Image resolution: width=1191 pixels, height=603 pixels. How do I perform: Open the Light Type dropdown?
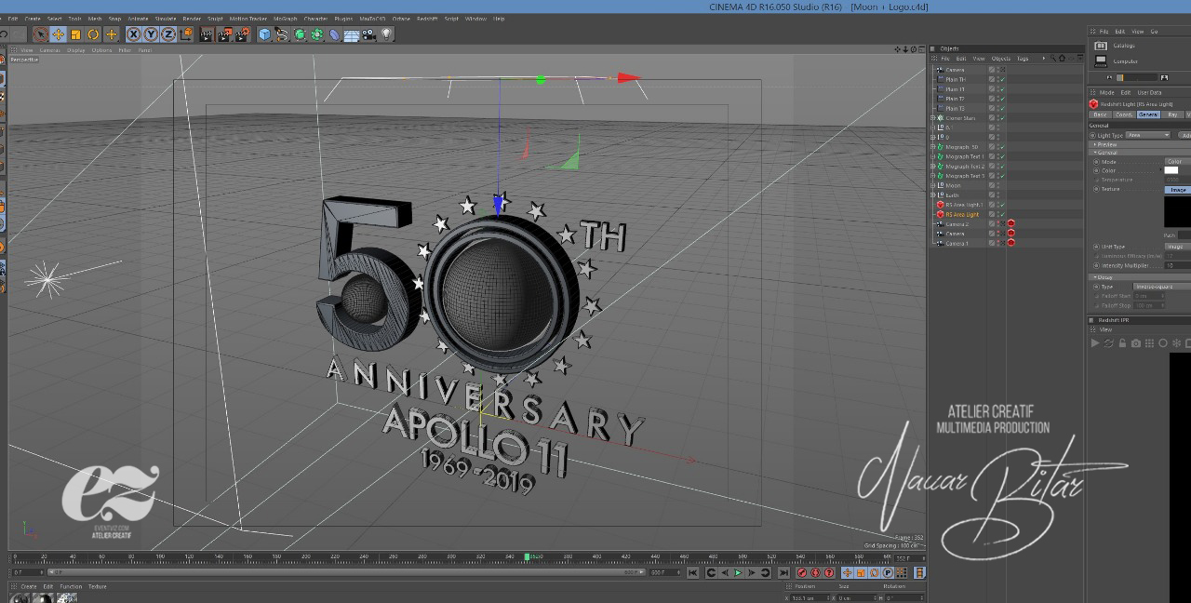pyautogui.click(x=1148, y=135)
